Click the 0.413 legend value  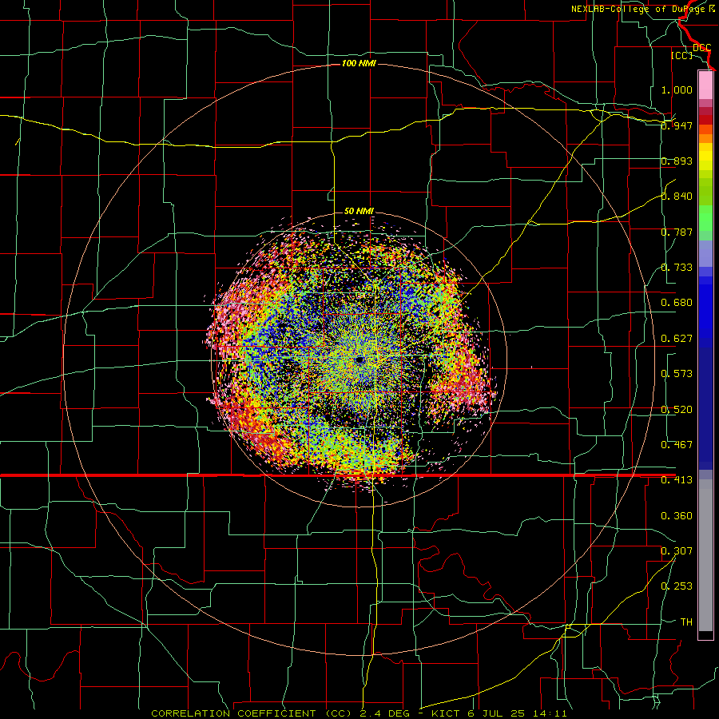(x=677, y=480)
